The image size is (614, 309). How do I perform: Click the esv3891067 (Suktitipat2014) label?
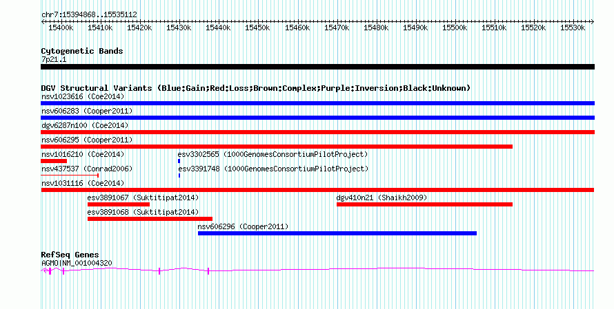click(x=143, y=198)
